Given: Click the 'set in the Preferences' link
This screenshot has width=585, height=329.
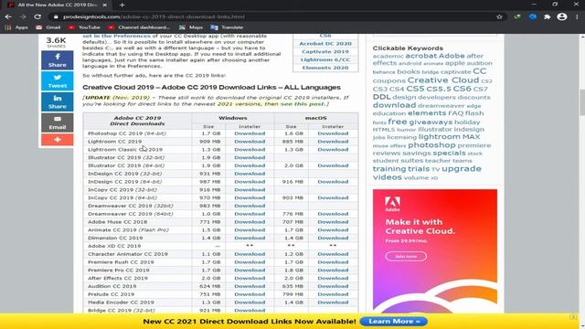Looking at the screenshot, I should pos(116,37).
